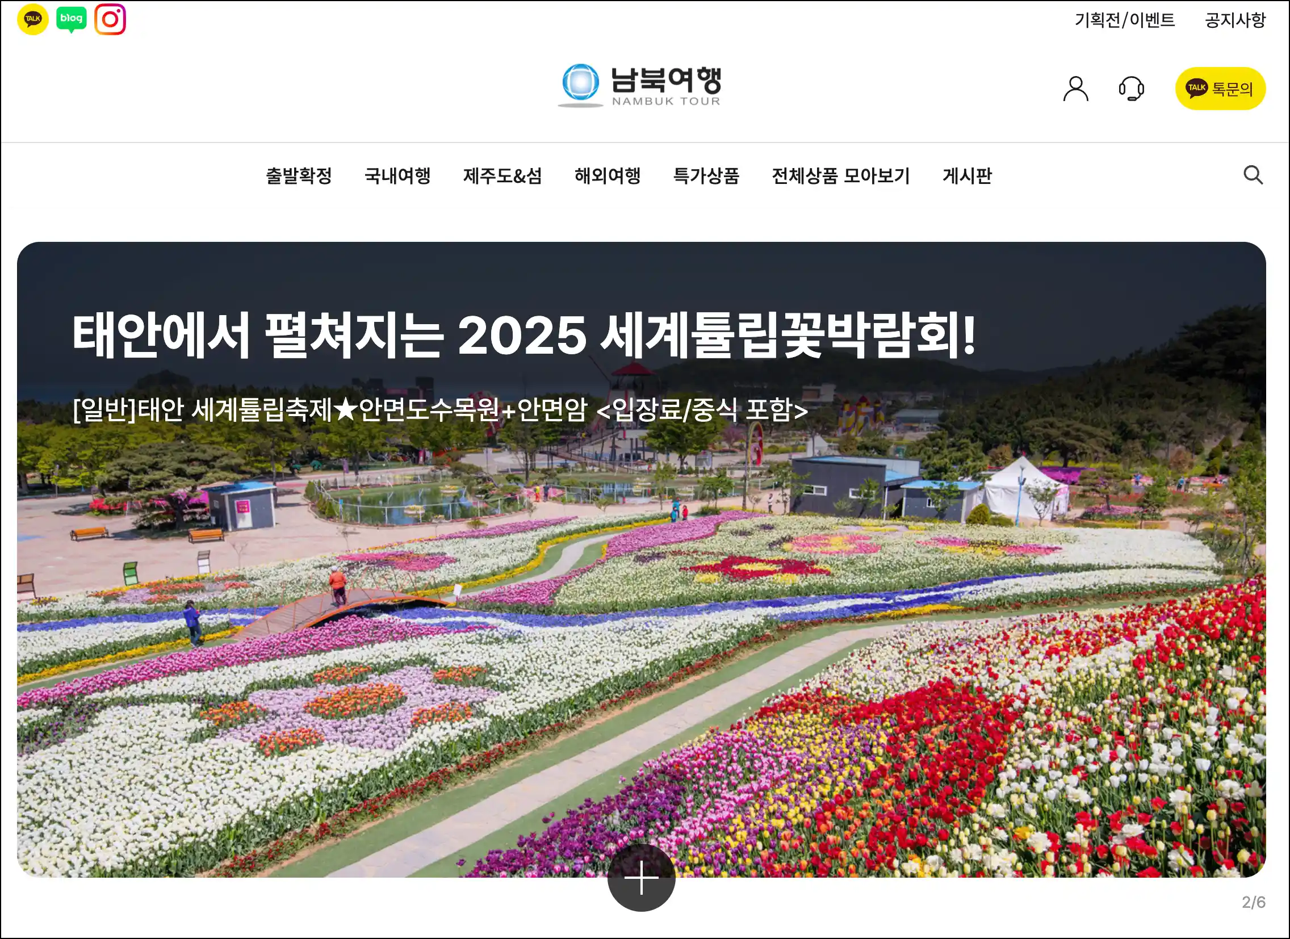
Task: Open the customer support headset icon
Action: 1132,89
